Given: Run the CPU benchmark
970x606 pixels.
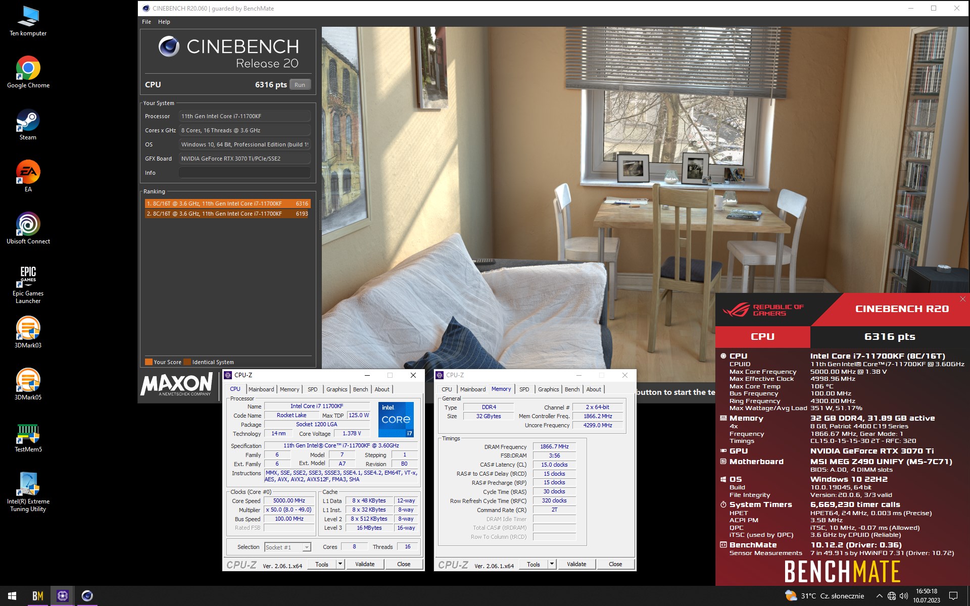Looking at the screenshot, I should [x=300, y=85].
